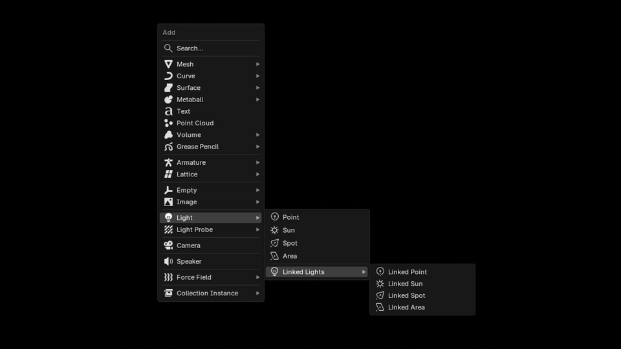Choose Area from the Light submenu
Screen dimensions: 621x349
(x=290, y=256)
